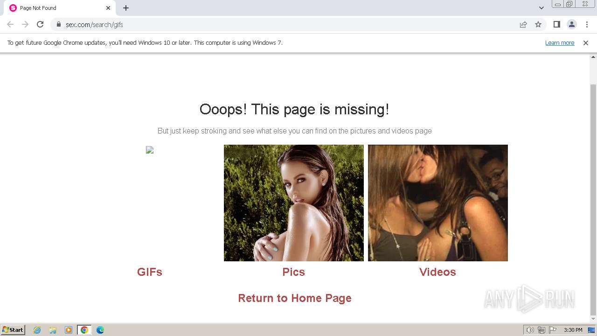Click Return to Home Page link
This screenshot has height=336, width=597.
click(x=295, y=298)
